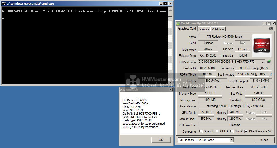This screenshot has width=277, height=148.
Task: Open the ATI Radeon HD 5700 Series dropdown
Action: pos(231,140)
